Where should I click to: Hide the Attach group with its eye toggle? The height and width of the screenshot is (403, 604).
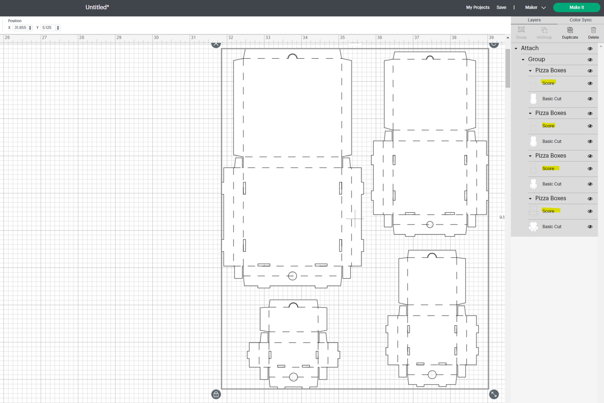tap(590, 48)
